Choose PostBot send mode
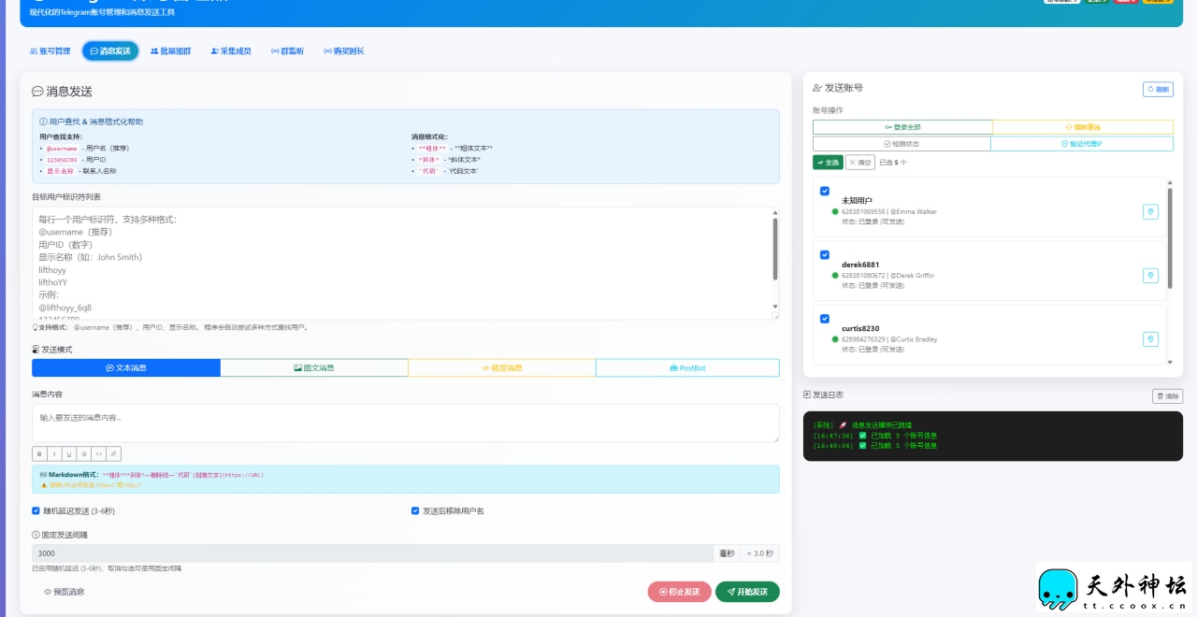The image size is (1197, 617). pyautogui.click(x=687, y=368)
